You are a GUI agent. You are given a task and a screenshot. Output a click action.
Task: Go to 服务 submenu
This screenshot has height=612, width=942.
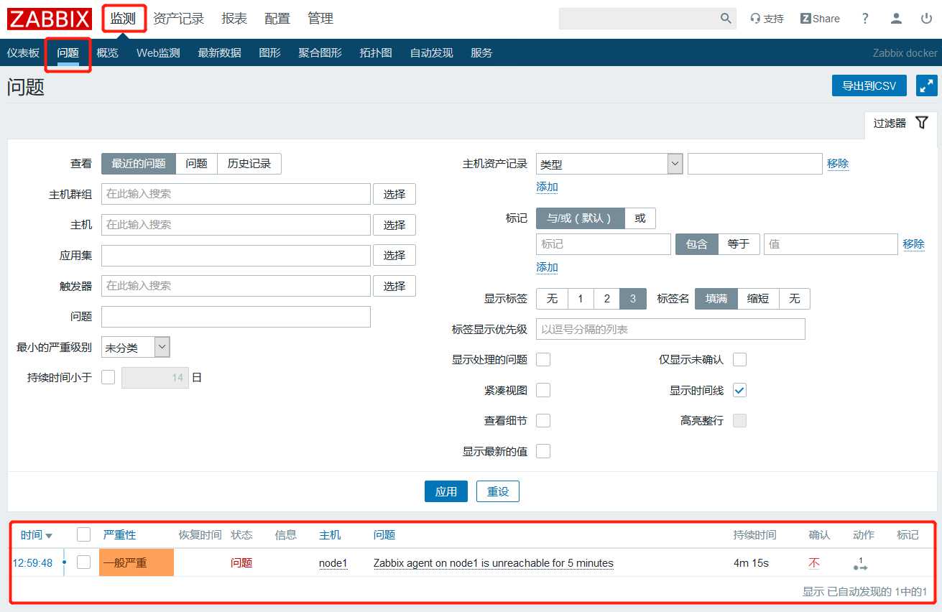coord(481,52)
